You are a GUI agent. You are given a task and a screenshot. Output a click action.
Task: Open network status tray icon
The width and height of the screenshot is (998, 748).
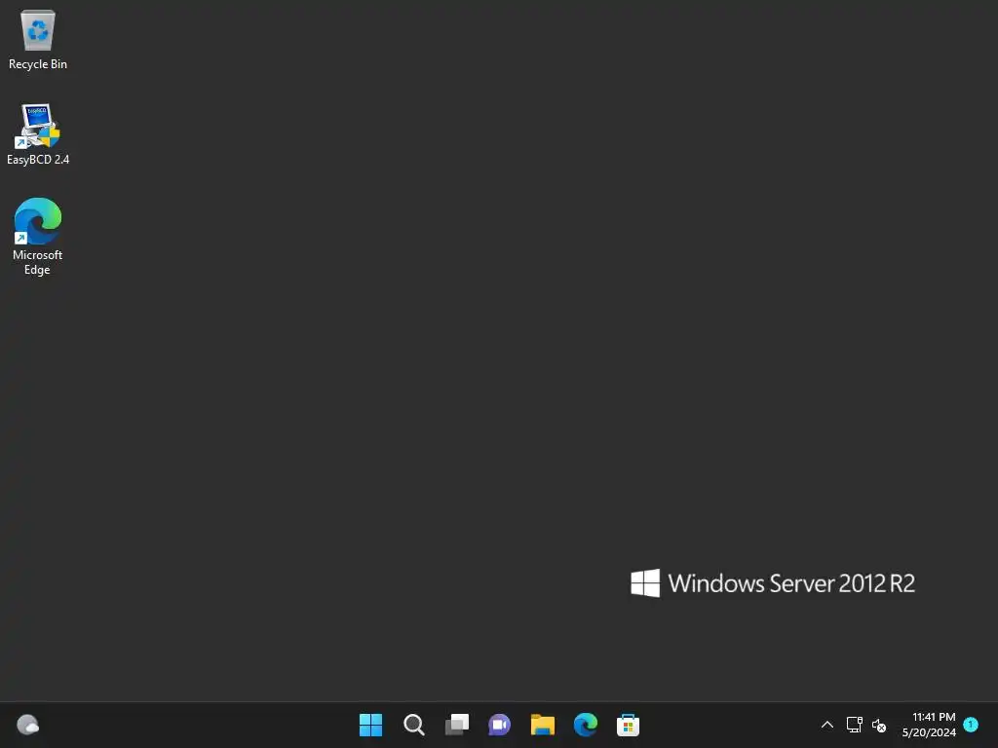(854, 725)
